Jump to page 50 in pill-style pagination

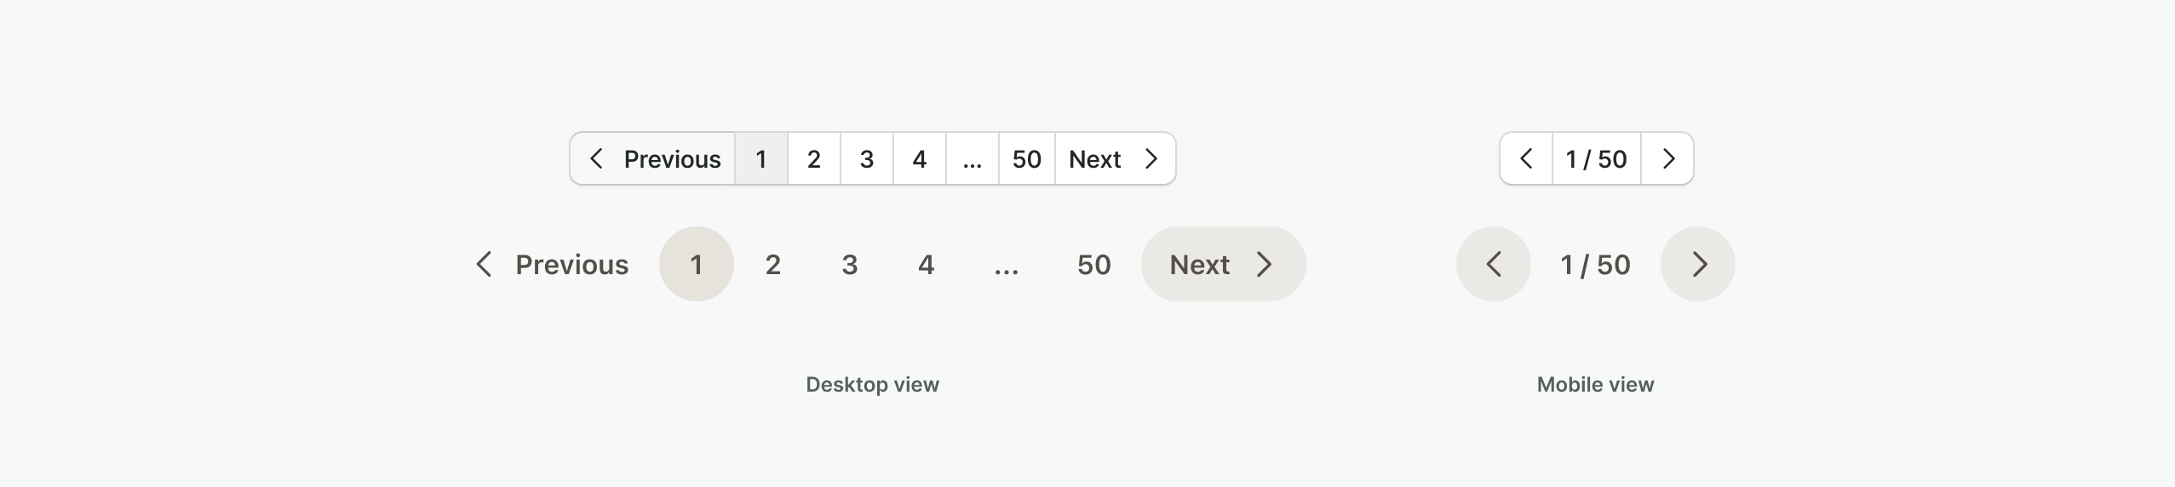[1093, 264]
